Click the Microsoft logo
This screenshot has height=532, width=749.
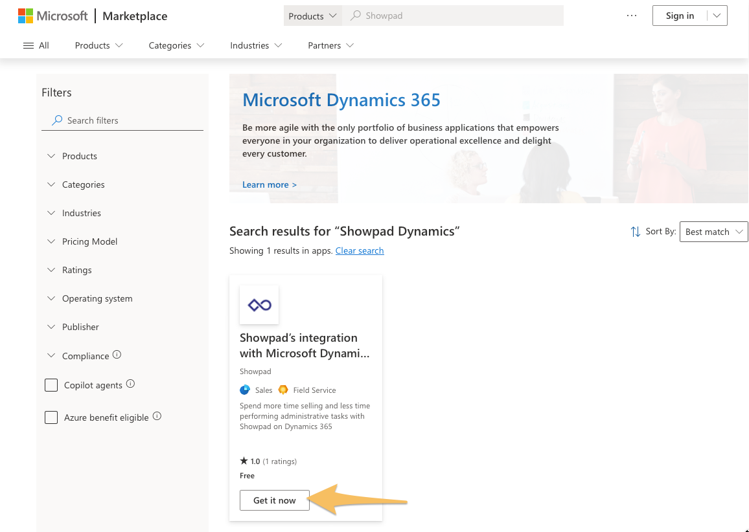tap(52, 16)
